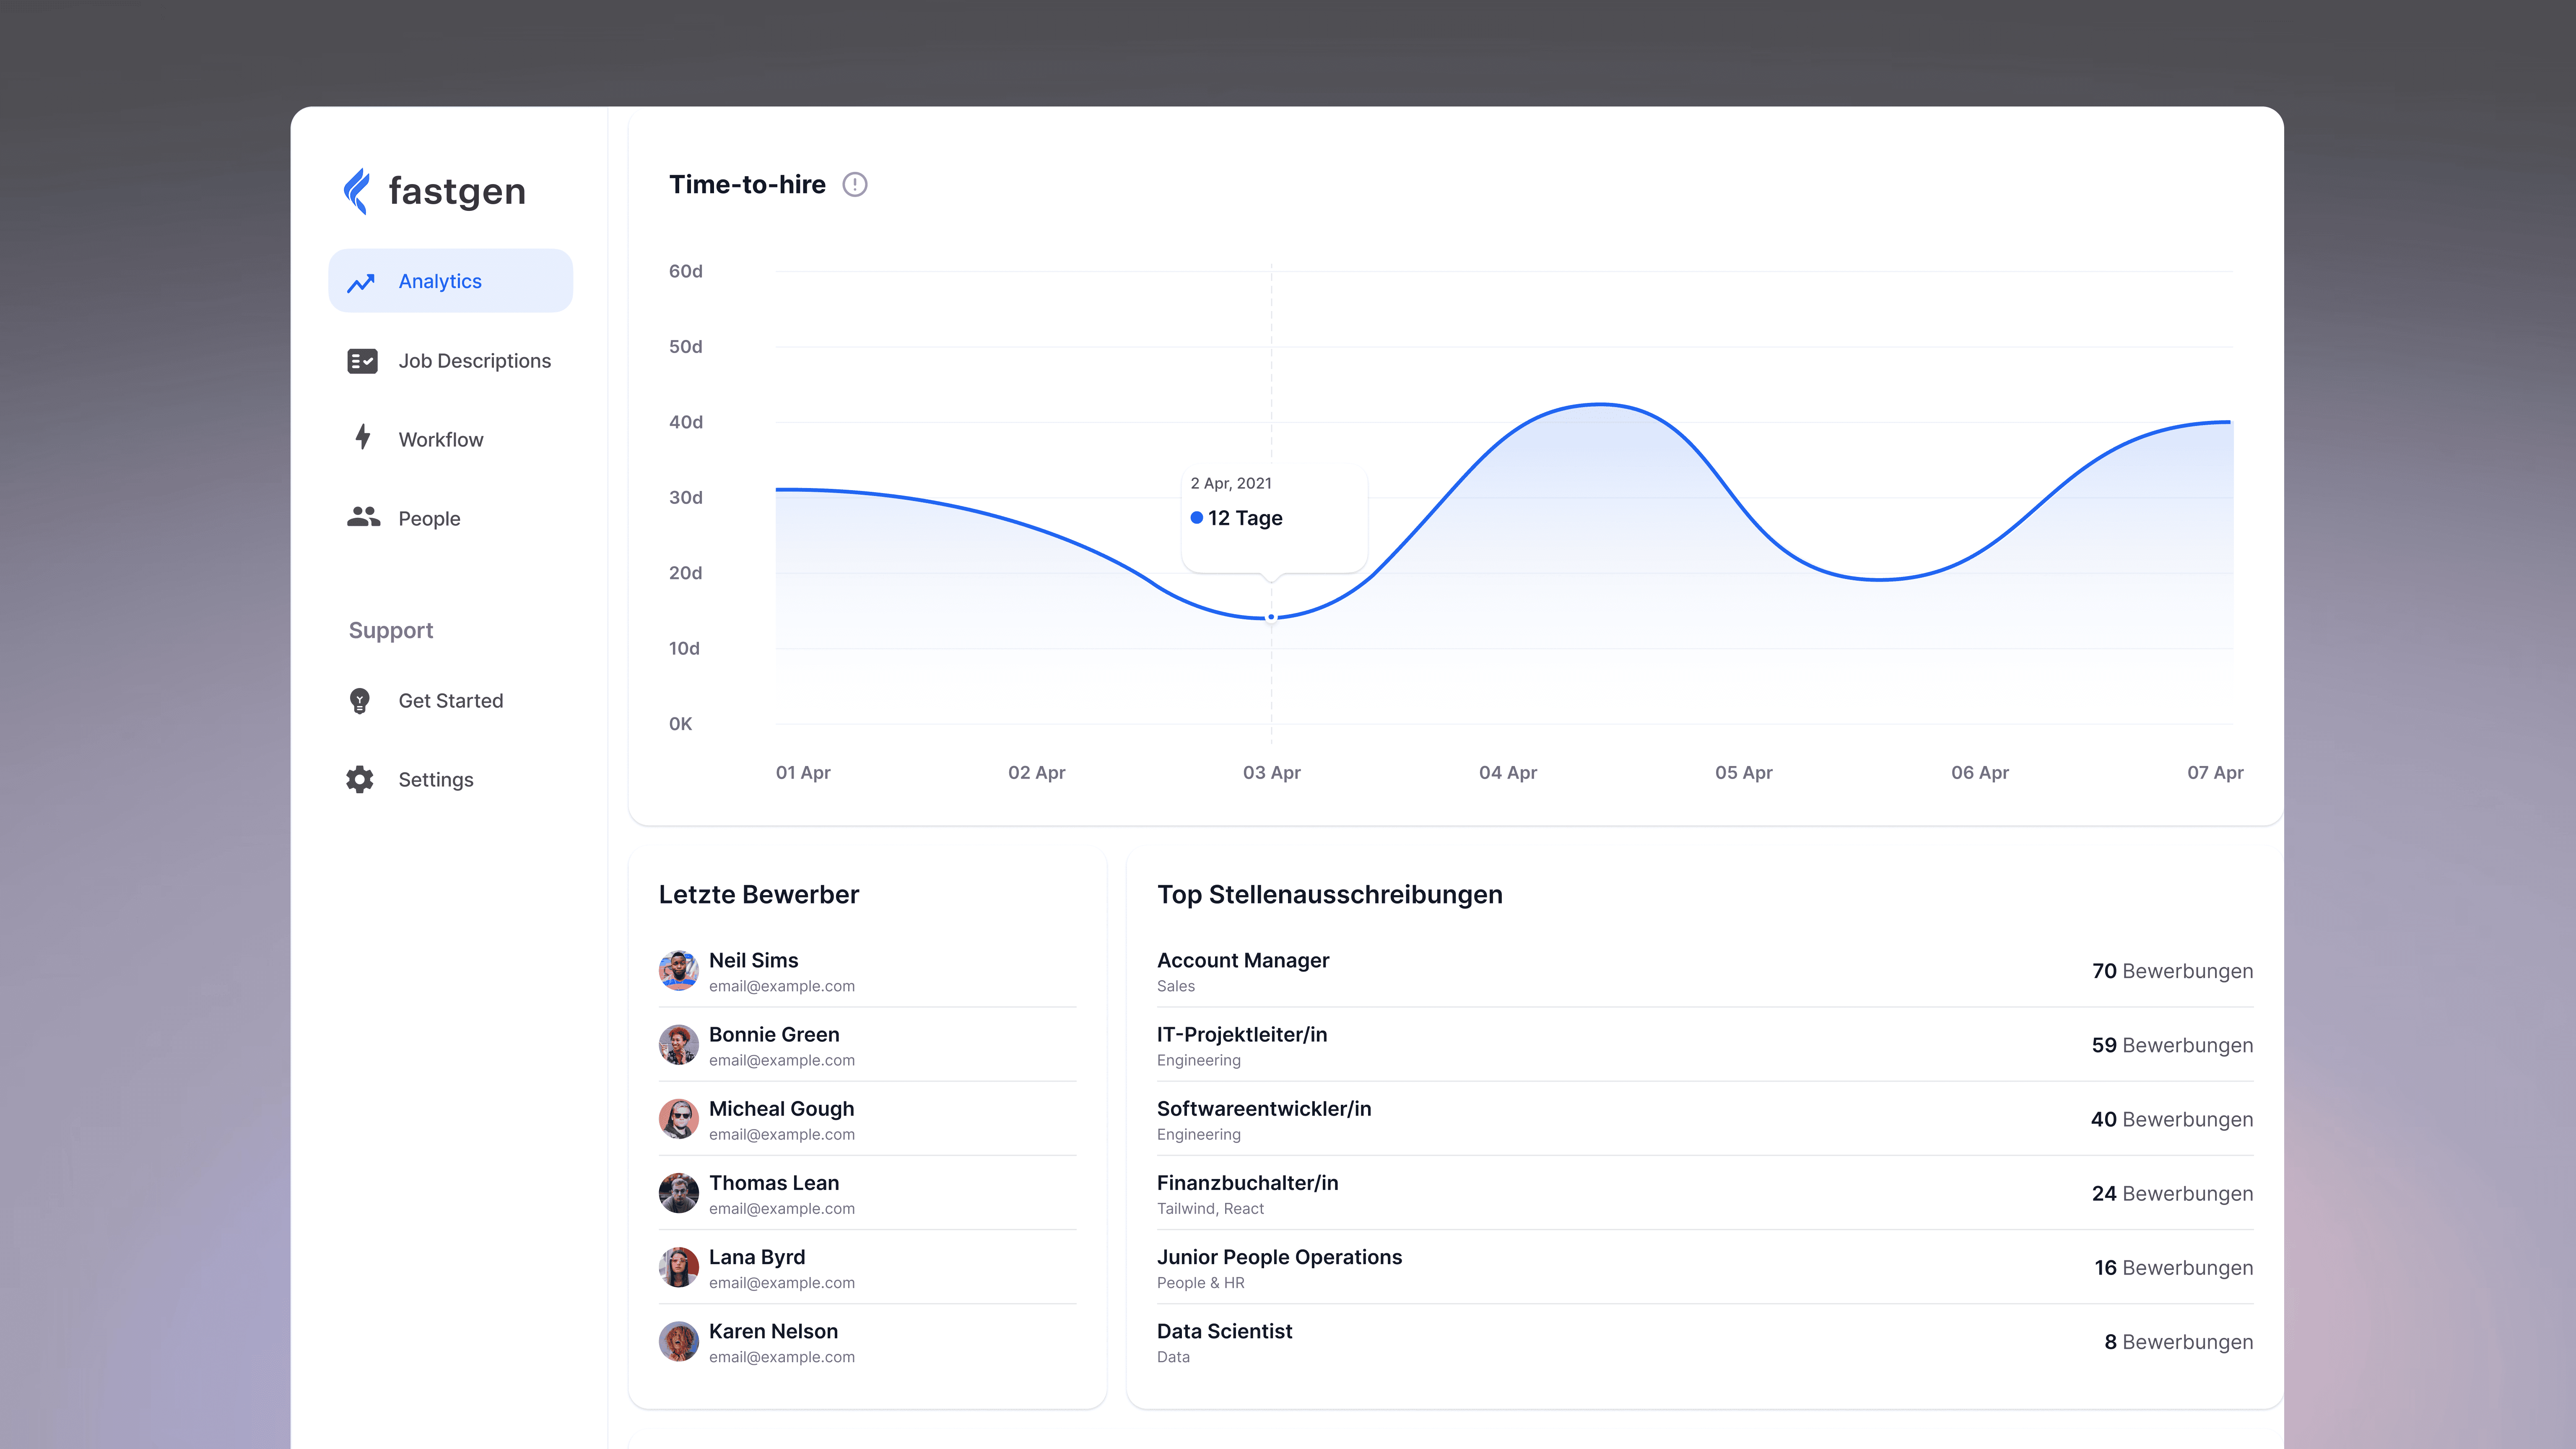
Task: Click Micheal Gough's avatar
Action: coord(679,1119)
